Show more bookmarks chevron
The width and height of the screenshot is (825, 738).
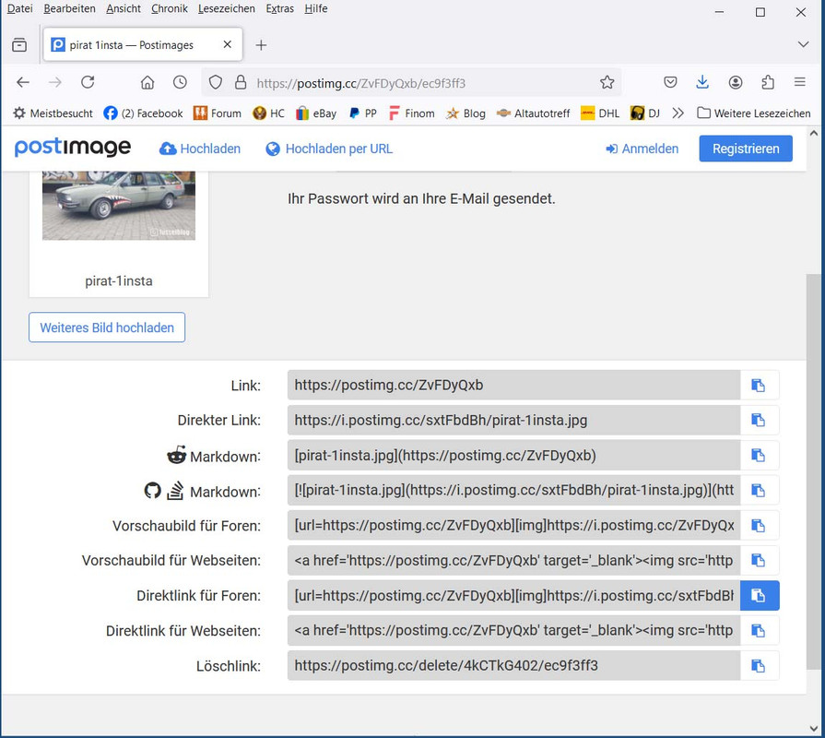pos(678,113)
